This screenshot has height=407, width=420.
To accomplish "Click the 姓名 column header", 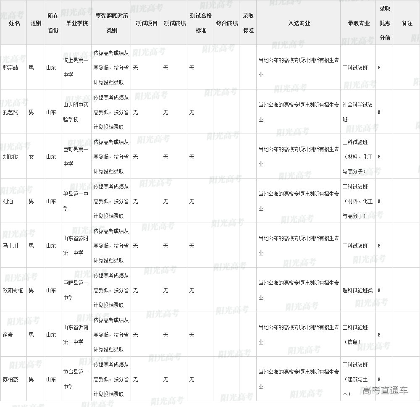I will pyautogui.click(x=14, y=23).
